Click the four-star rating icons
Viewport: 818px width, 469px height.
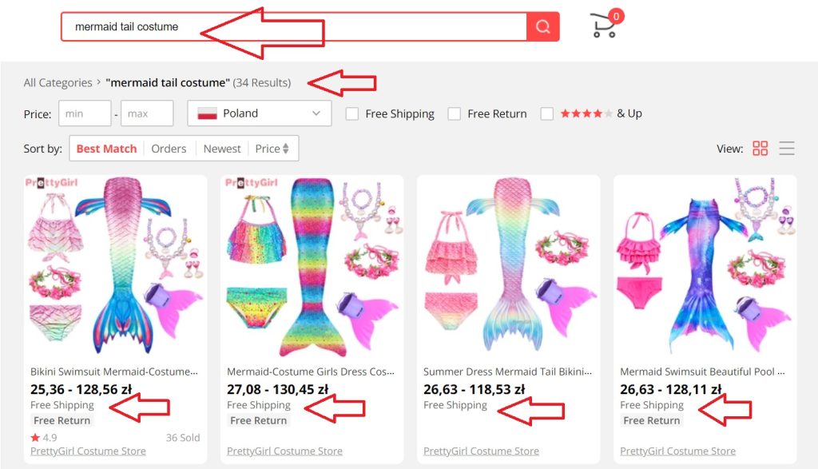click(x=586, y=113)
